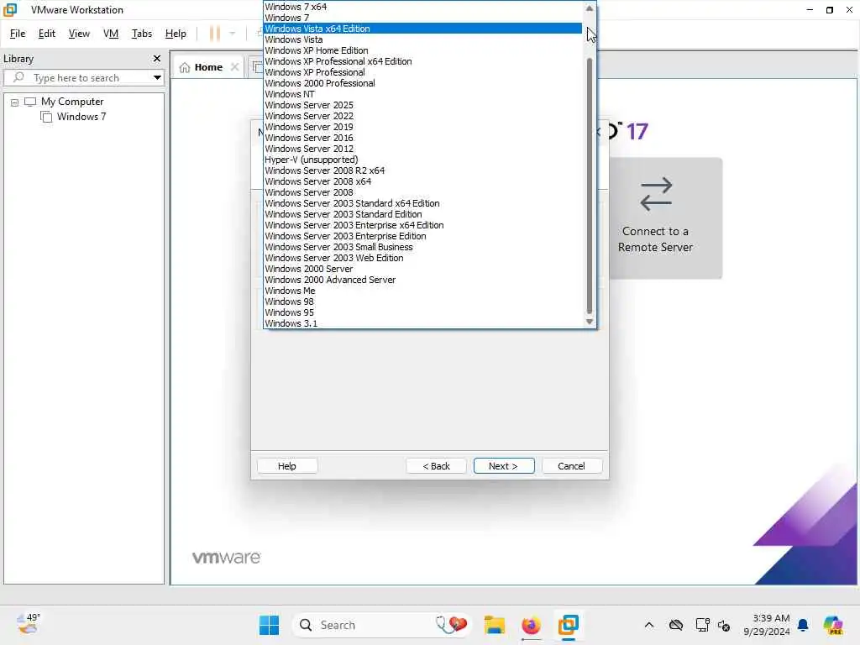Show hidden system tray icons

coord(649,625)
